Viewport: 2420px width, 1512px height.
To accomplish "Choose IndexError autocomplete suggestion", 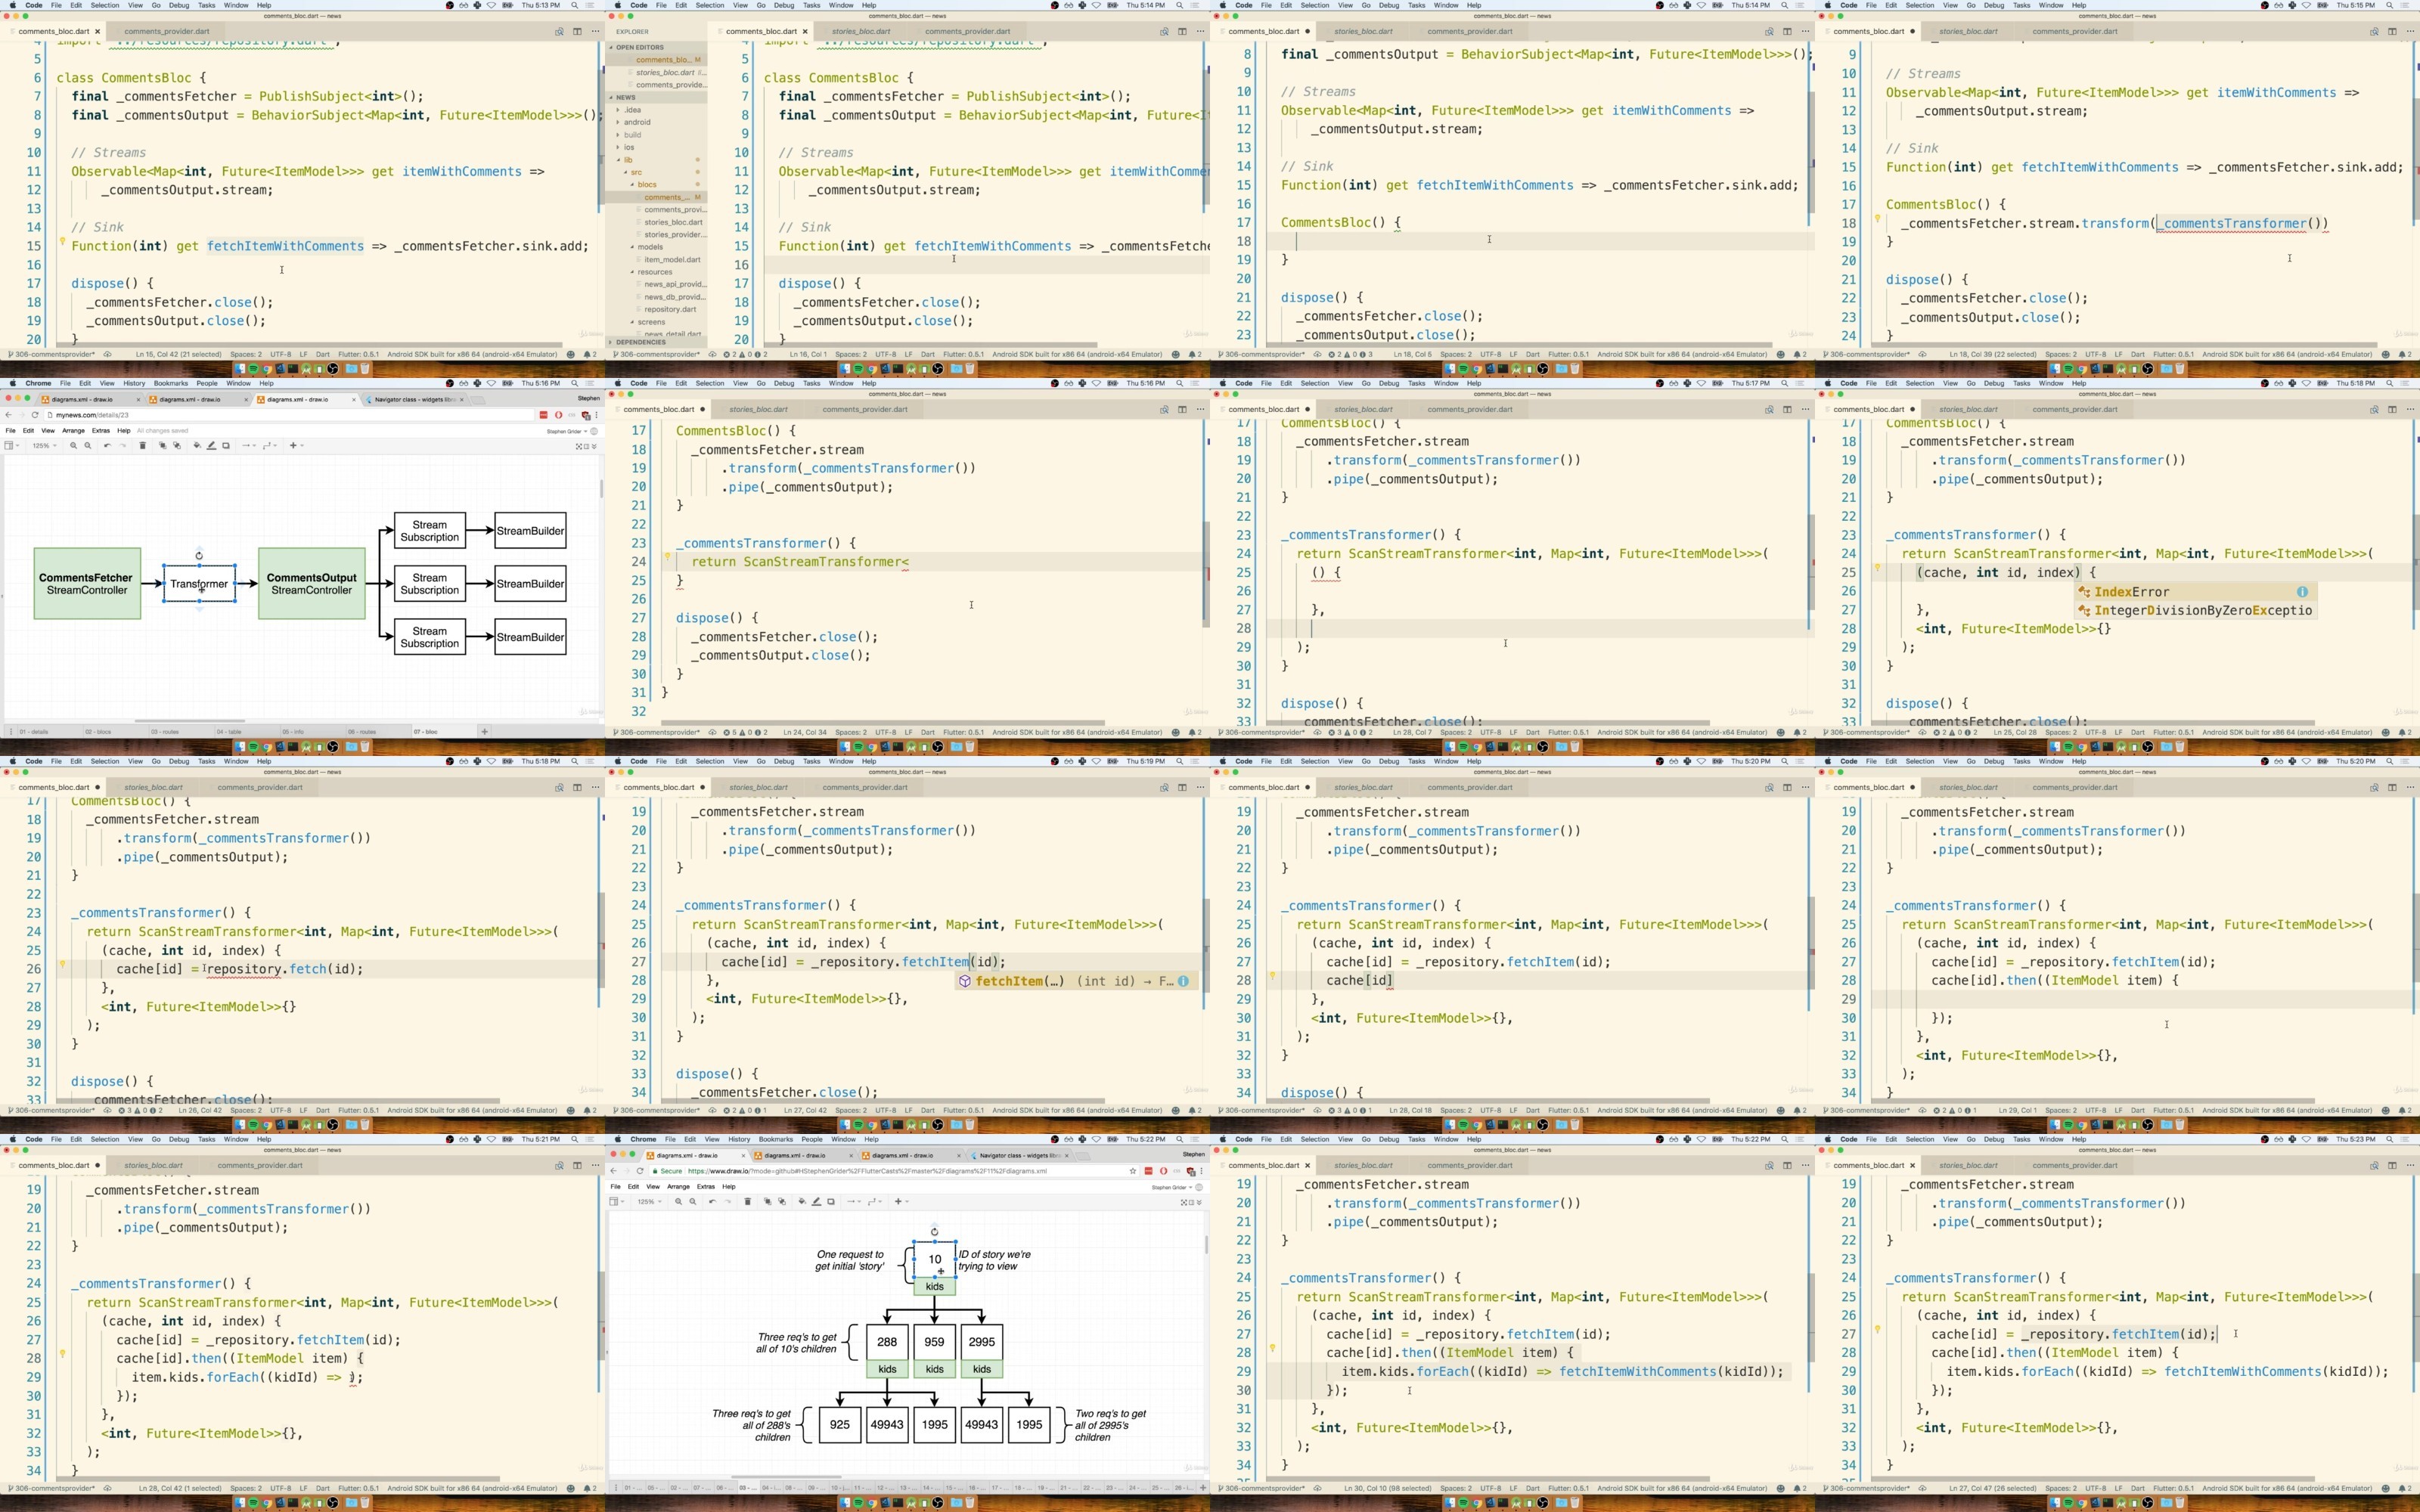I will (x=2194, y=592).
